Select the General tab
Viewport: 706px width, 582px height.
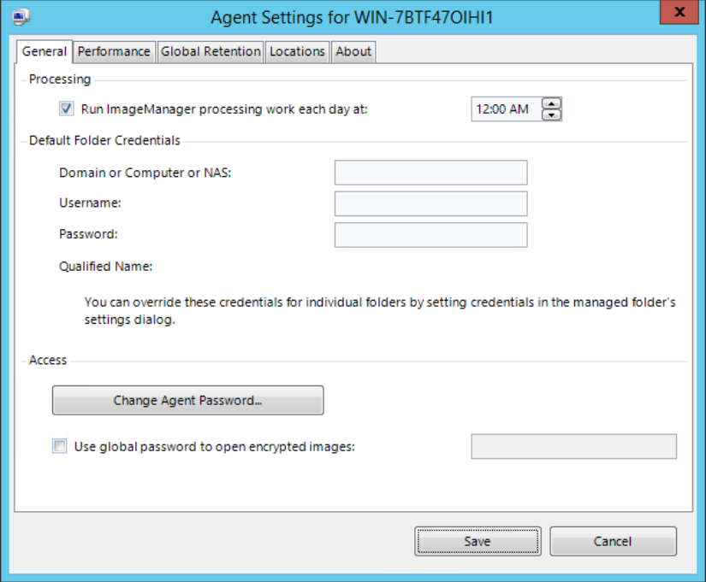pyautogui.click(x=44, y=51)
